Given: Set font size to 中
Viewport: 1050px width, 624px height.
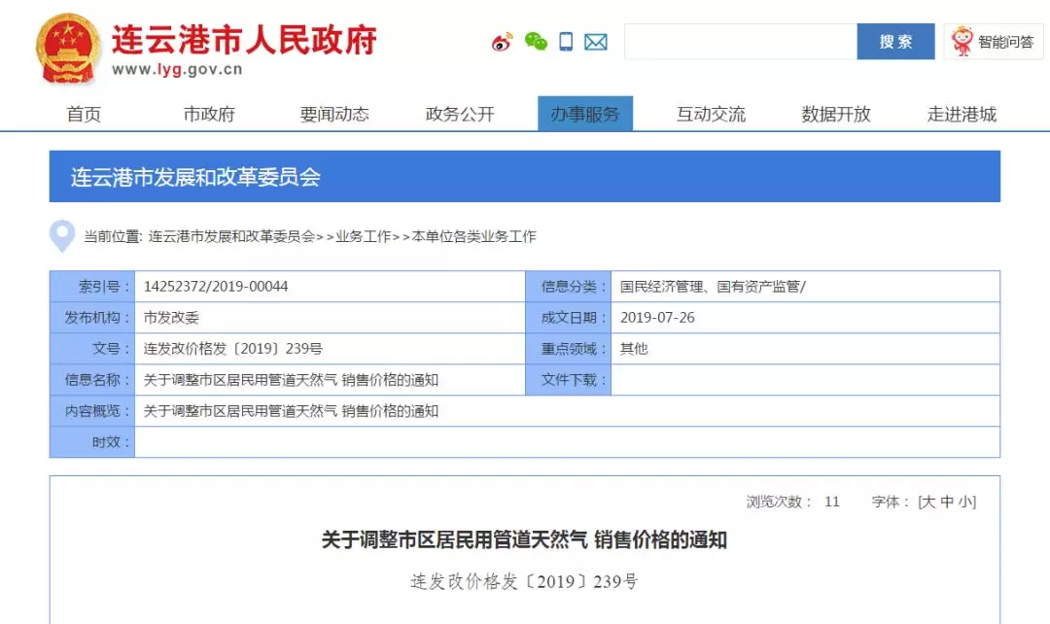Looking at the screenshot, I should [947, 503].
